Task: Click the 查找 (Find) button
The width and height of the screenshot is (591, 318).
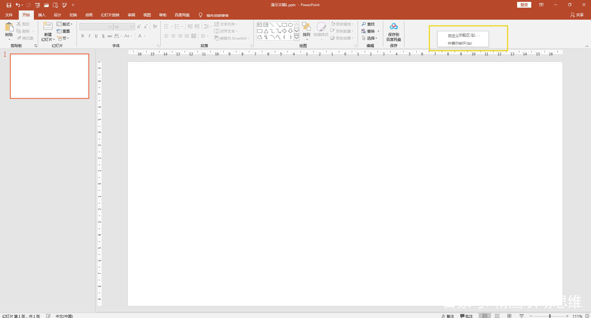Action: click(x=368, y=24)
